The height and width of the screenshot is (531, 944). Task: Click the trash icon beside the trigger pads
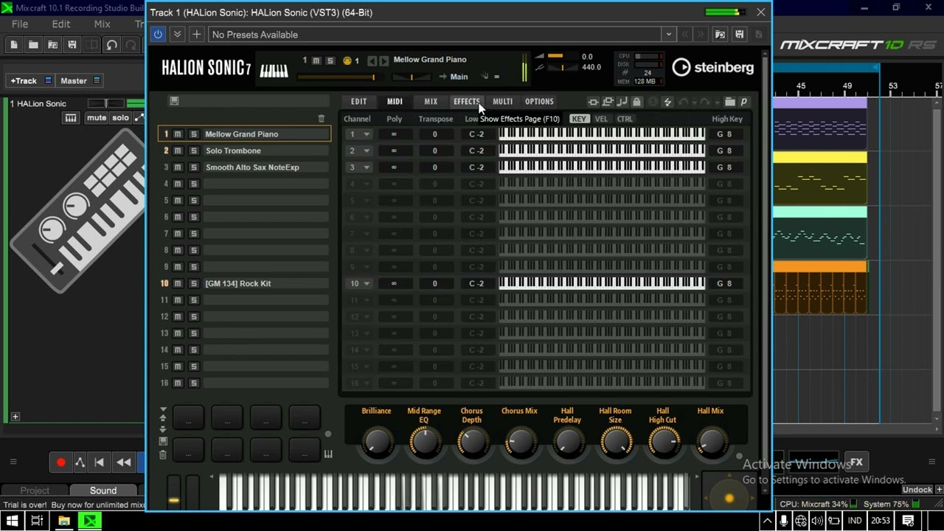coord(163,454)
